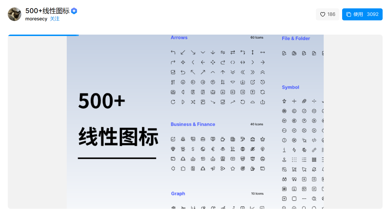Click the paperclip icon in Symbol
Image resolution: width=391 pixels, height=209 pixels.
(304, 101)
